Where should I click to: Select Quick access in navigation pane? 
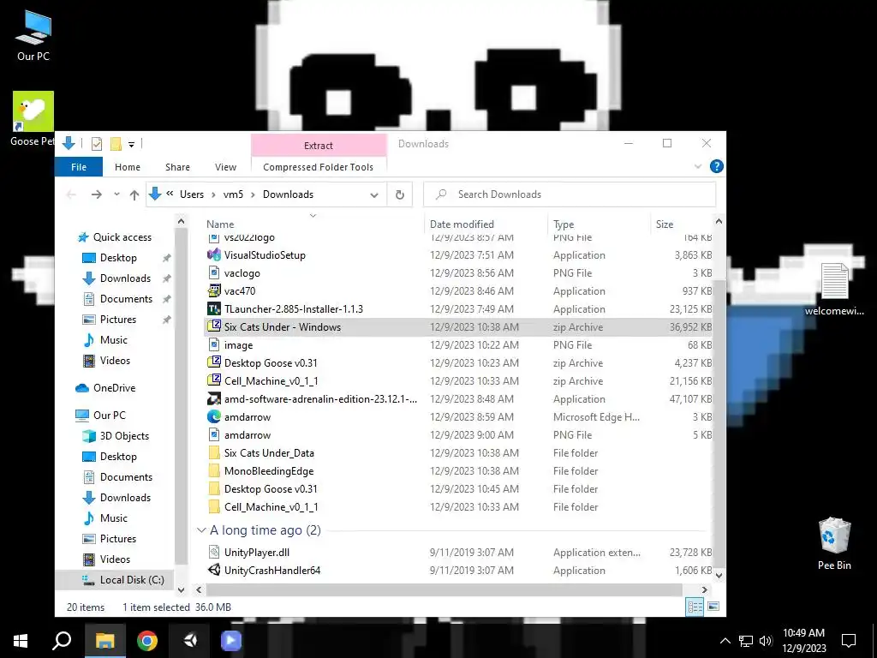[122, 237]
